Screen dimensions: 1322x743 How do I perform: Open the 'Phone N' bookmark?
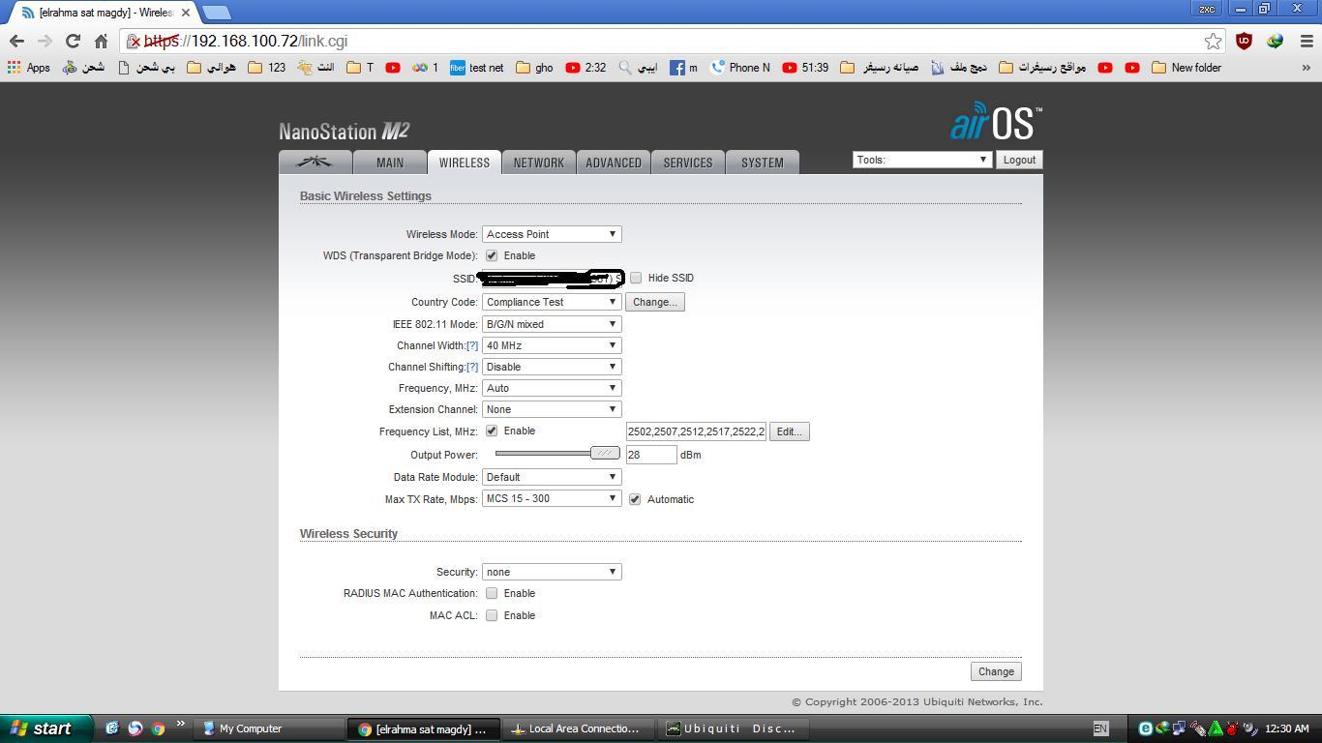740,68
